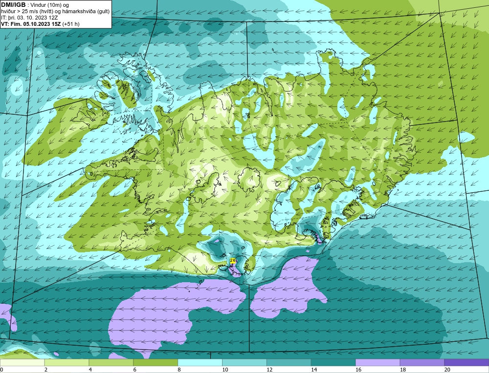Click the legend scale label 20
Image resolution: width=489 pixels, height=373 pixels.
(x=447, y=370)
